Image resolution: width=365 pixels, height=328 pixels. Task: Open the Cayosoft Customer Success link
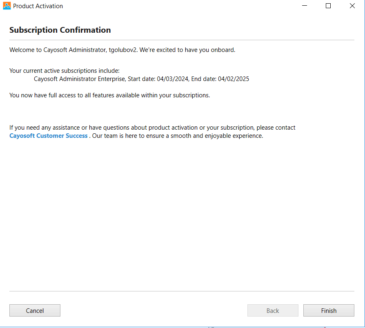[x=49, y=136]
